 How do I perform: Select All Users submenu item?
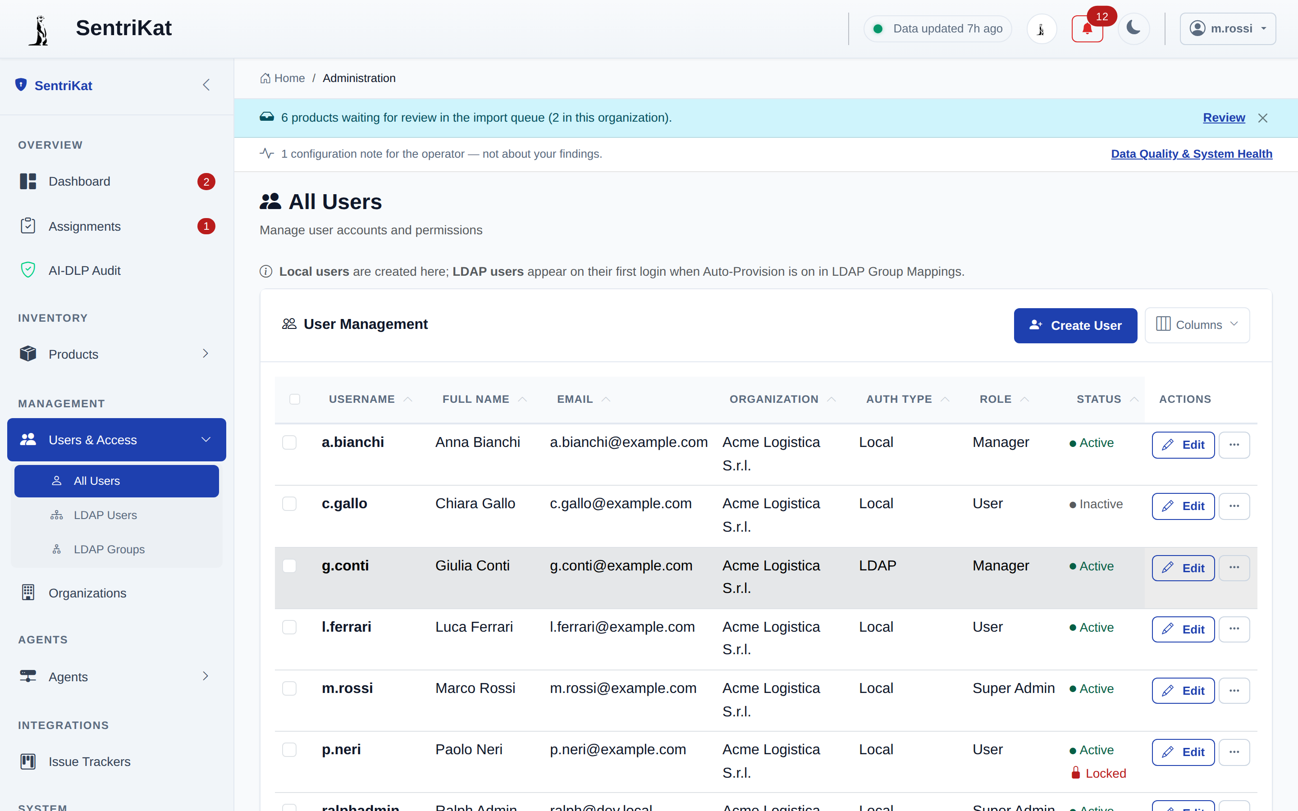tap(117, 481)
